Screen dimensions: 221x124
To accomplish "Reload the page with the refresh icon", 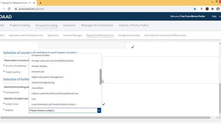I will click(x=9, y=9).
